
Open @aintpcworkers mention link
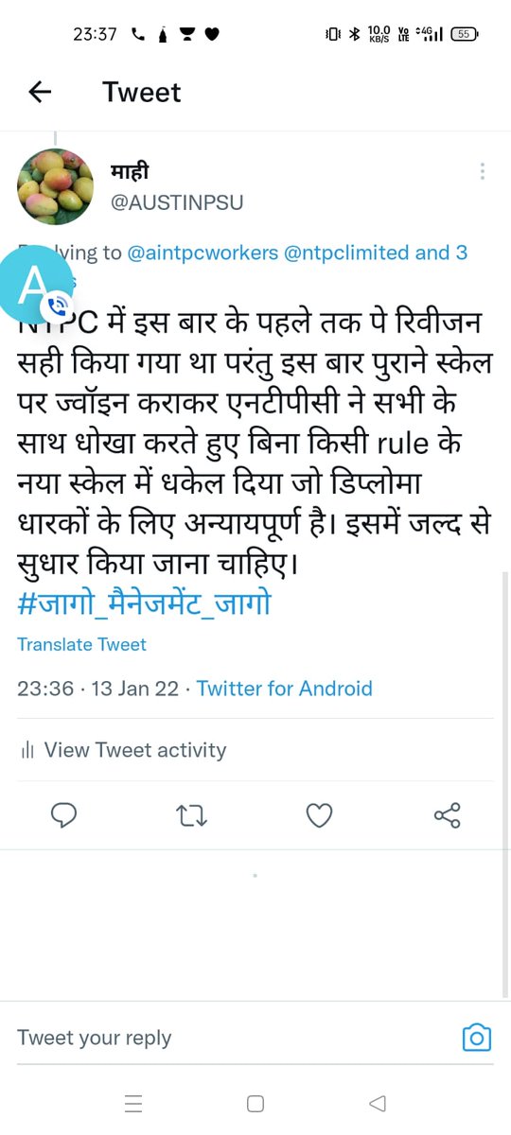click(x=203, y=253)
